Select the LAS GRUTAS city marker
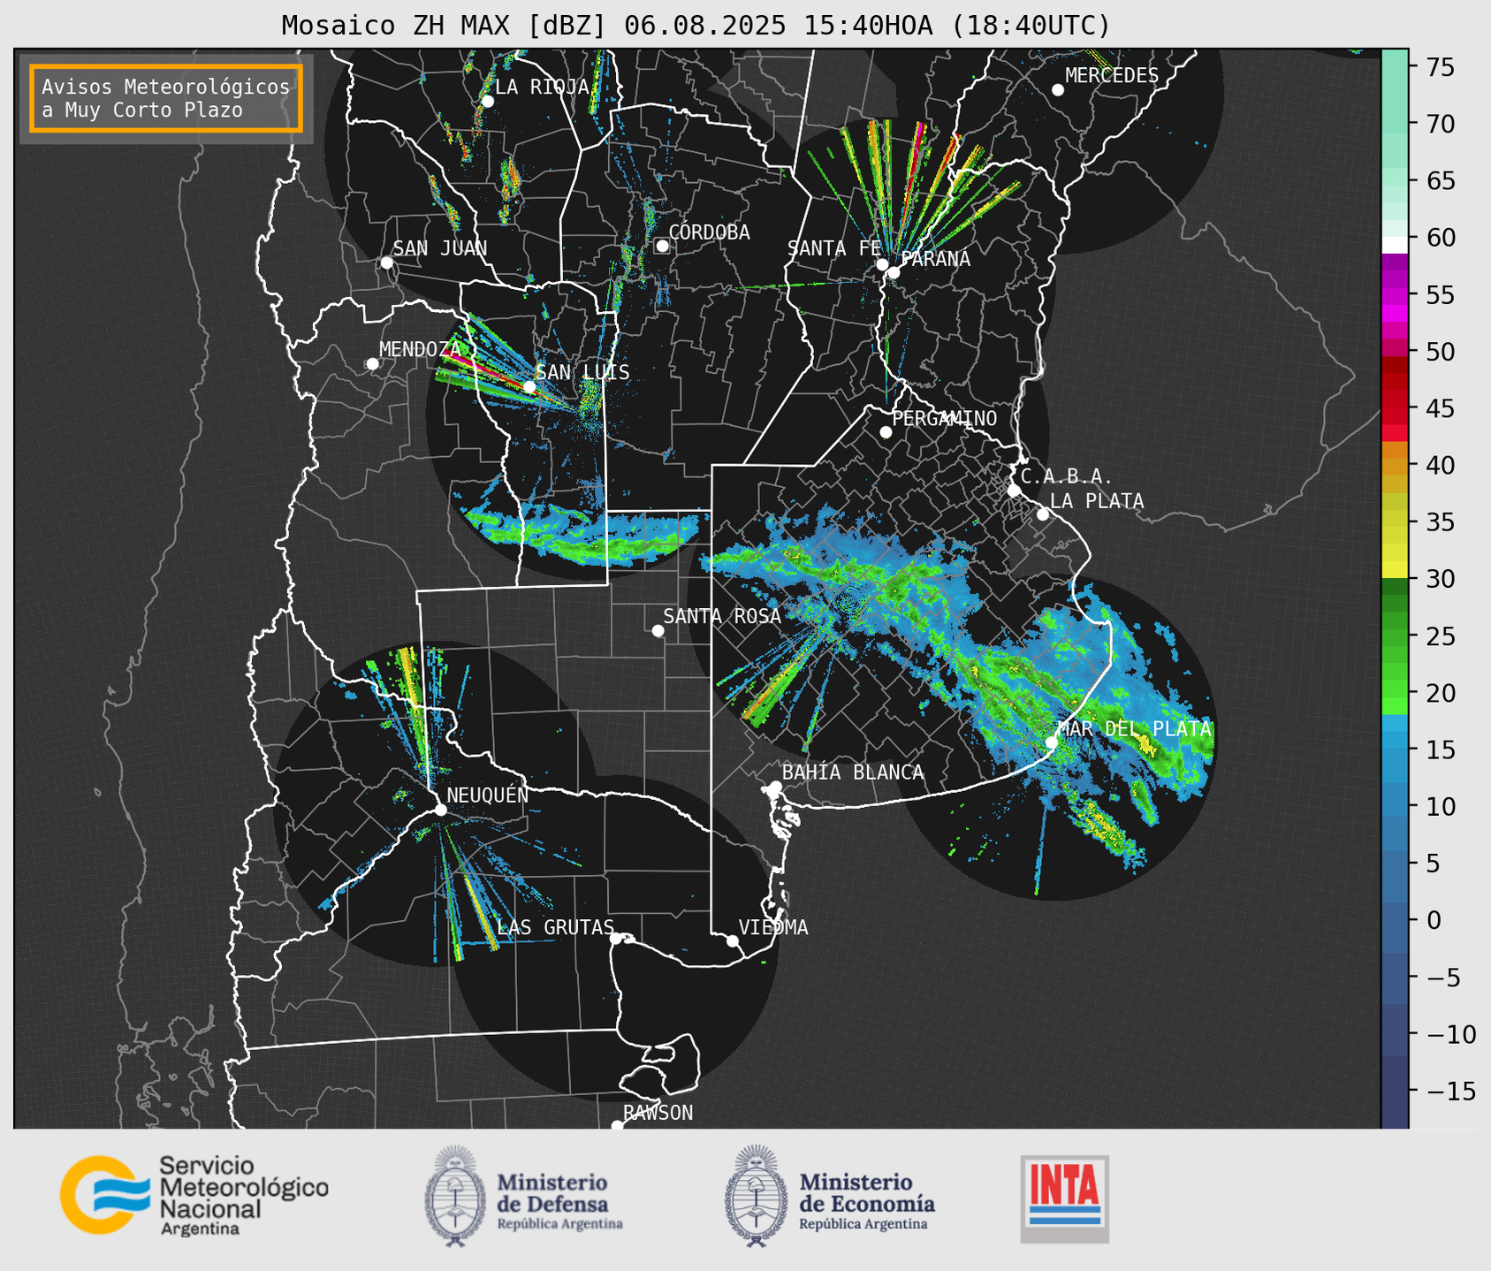The width and height of the screenshot is (1491, 1271). pos(615,939)
